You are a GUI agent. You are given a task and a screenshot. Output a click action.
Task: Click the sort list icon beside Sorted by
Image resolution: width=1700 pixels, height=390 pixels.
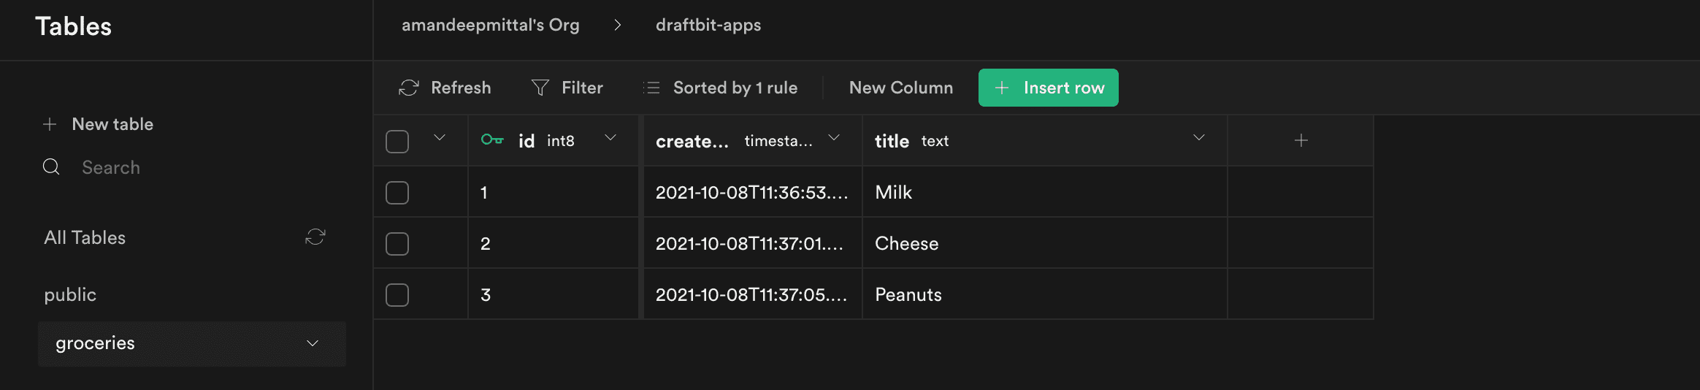tap(651, 88)
